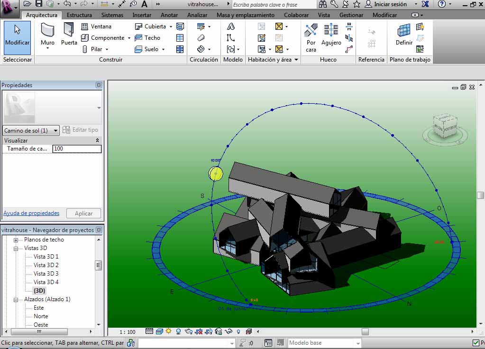Viewport: 485px width, 349px height.
Task: Open the Analizar ribbon tab
Action: (197, 15)
